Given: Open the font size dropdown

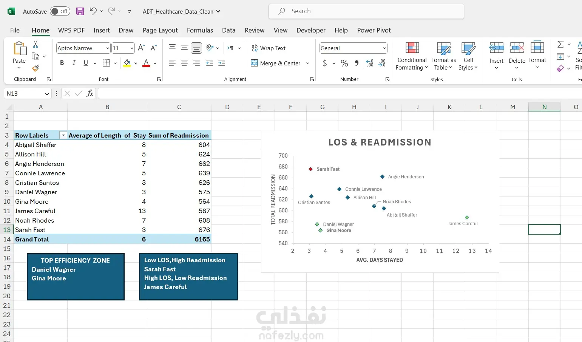Looking at the screenshot, I should click(x=132, y=48).
